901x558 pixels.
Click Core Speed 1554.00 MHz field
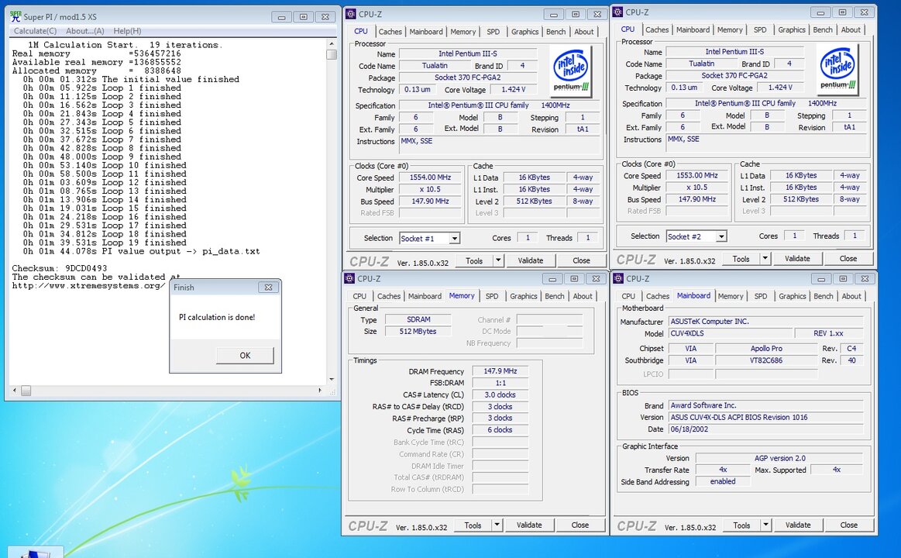point(431,177)
